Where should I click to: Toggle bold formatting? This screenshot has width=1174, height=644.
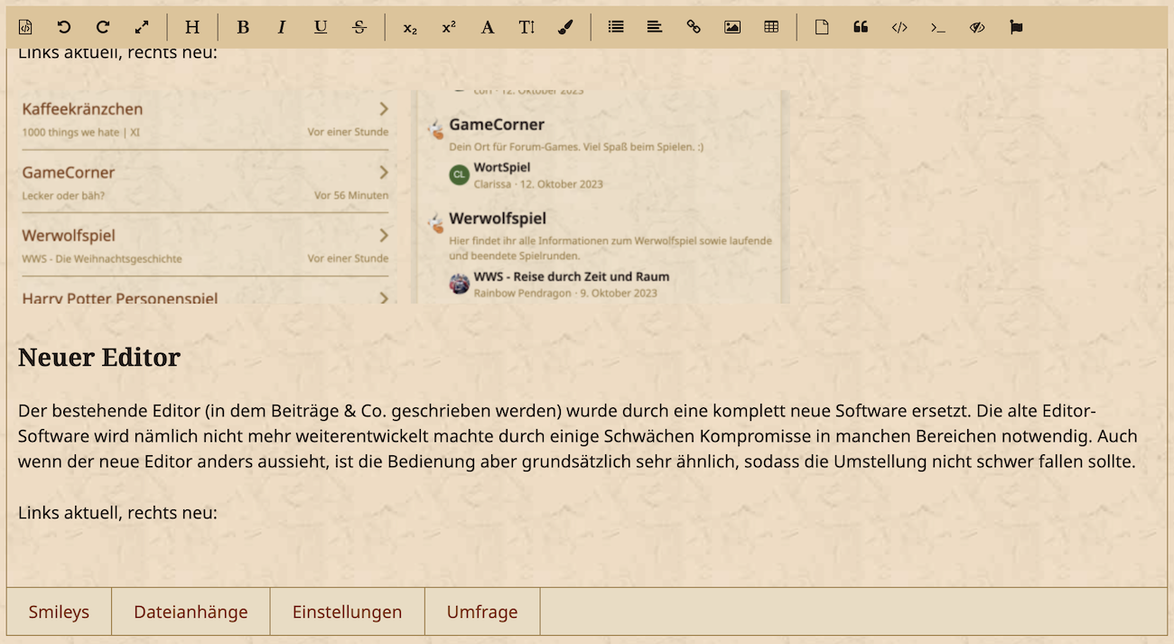tap(243, 27)
